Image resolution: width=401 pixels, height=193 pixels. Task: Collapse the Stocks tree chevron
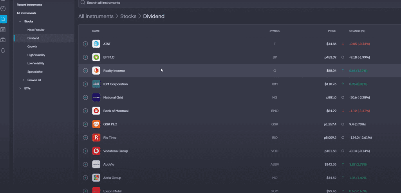tap(20, 21)
